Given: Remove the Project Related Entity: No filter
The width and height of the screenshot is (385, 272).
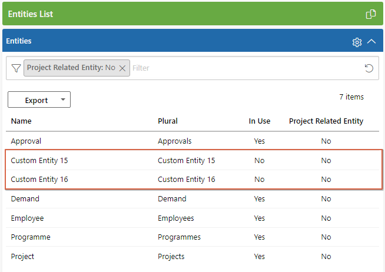Looking at the screenshot, I should coord(122,68).
